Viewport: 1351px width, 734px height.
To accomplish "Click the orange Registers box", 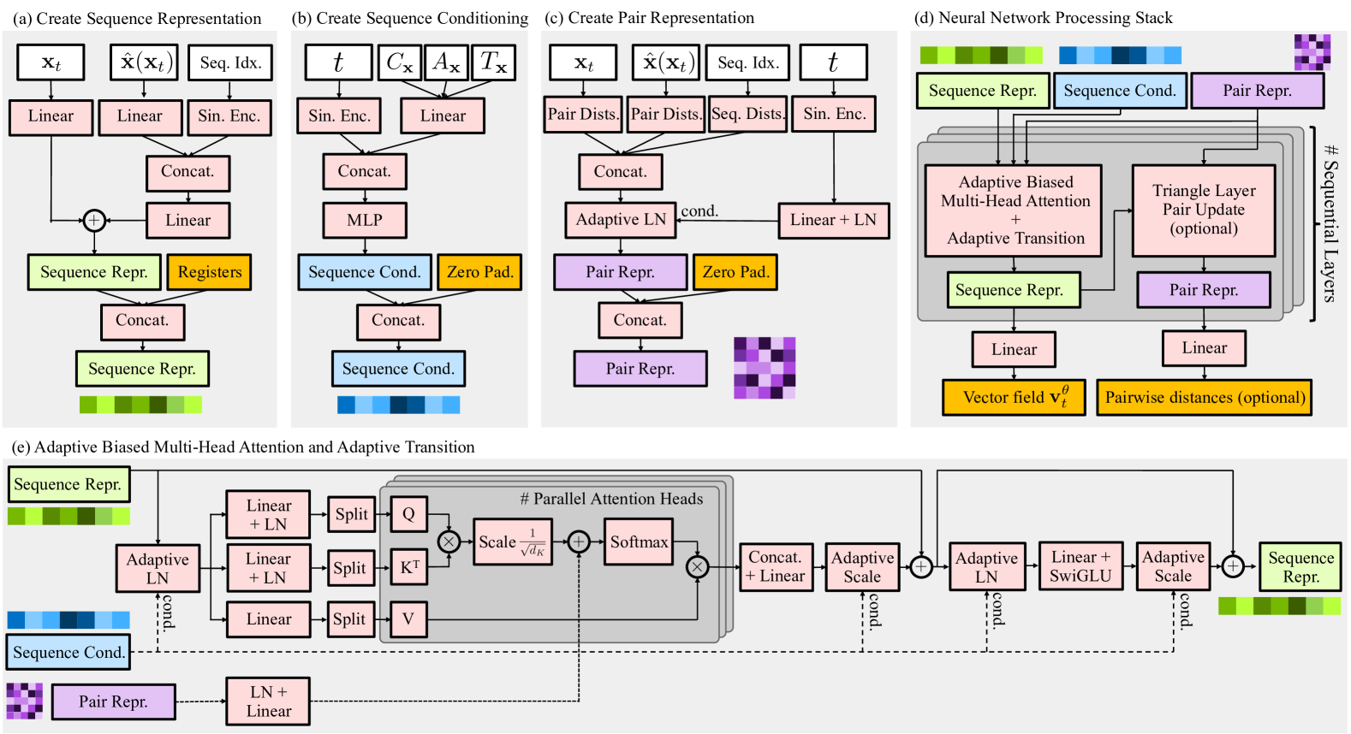I will [210, 272].
